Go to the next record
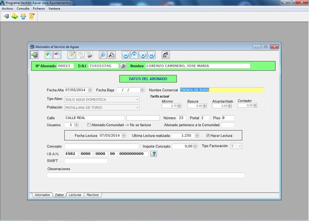The width and height of the screenshot is (309, 221). tap(143, 54)
